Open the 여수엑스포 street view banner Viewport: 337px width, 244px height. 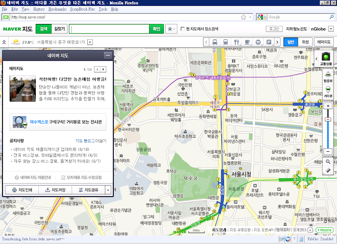click(x=58, y=122)
